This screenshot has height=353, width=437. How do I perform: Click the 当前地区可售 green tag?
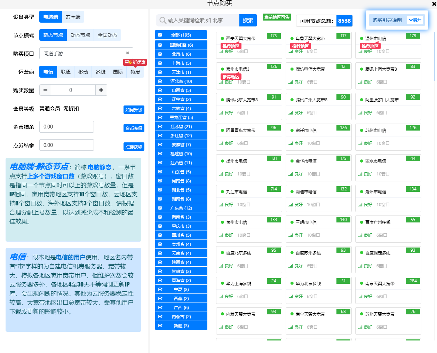[x=277, y=17]
